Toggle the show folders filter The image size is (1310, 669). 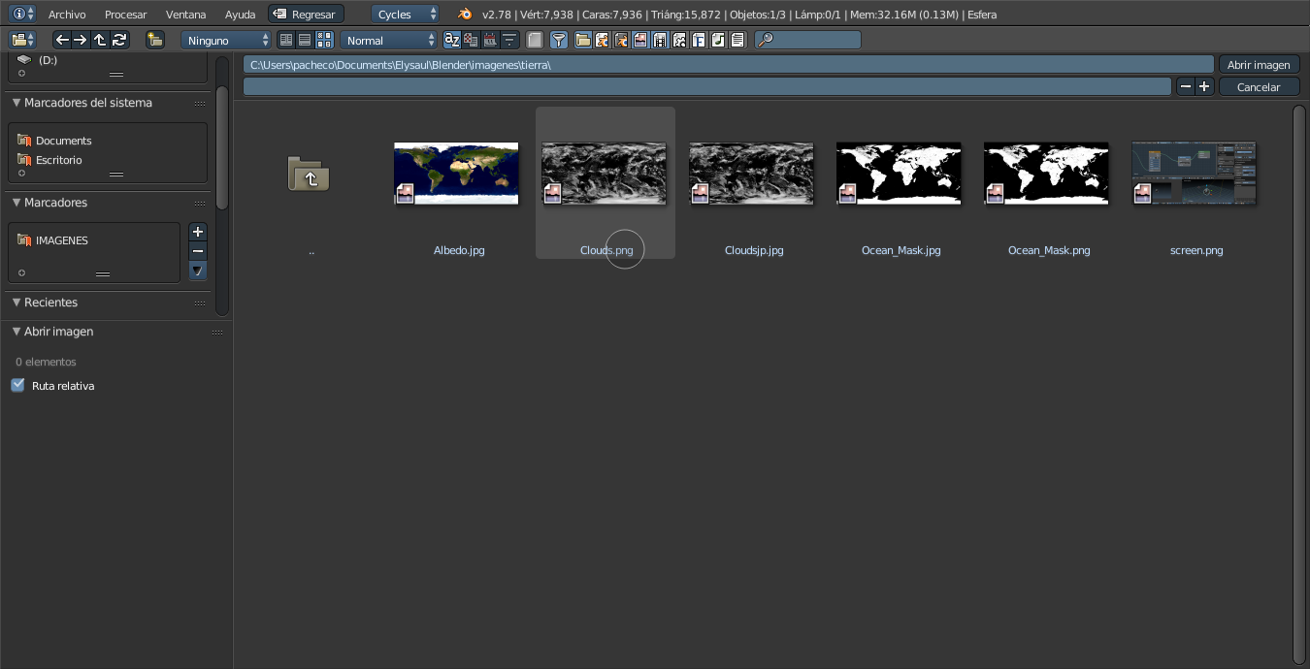[582, 40]
